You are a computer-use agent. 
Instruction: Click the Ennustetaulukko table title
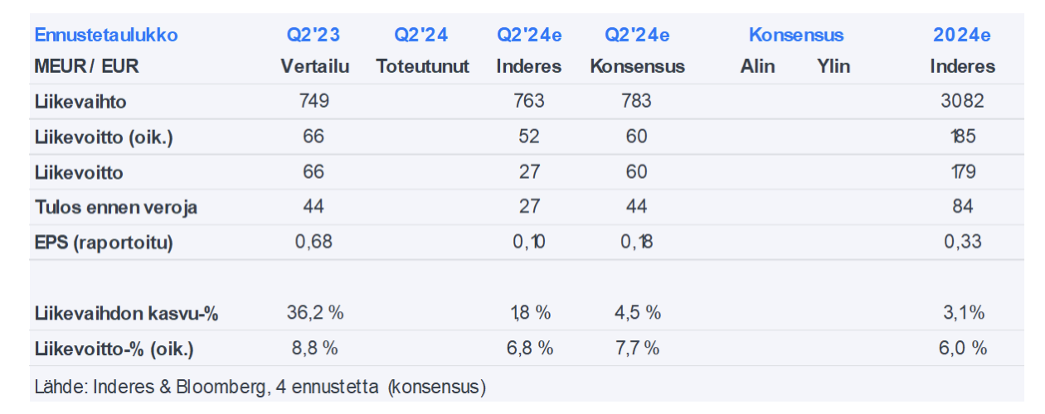tap(105, 35)
